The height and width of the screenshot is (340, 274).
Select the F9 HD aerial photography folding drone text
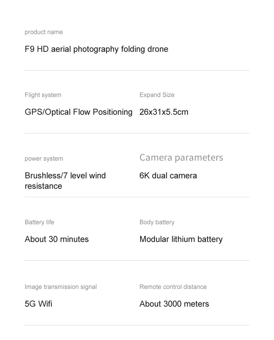pyautogui.click(x=96, y=49)
